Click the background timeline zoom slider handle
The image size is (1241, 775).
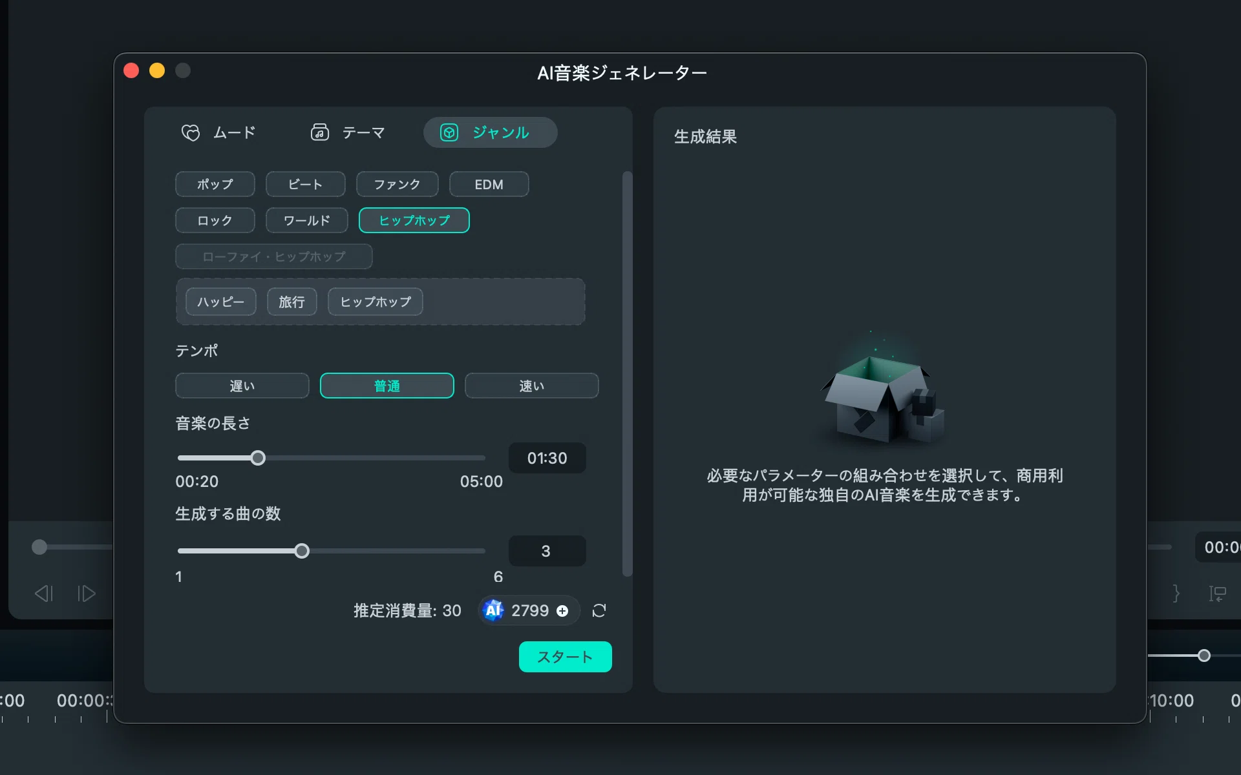[1204, 656]
